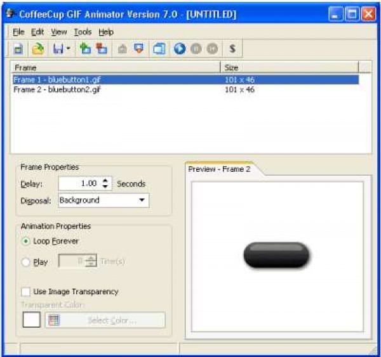Expand the Save button dropdown arrow
Screen dimensions: 381x357
tap(69, 49)
